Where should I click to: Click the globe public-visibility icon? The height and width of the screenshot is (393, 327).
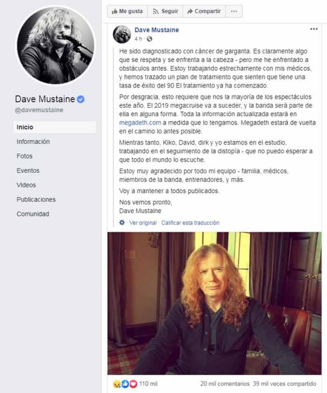point(149,39)
